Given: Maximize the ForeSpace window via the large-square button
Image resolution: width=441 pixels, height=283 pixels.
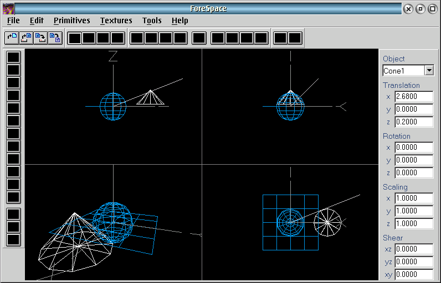Looking at the screenshot, I should click(433, 9).
